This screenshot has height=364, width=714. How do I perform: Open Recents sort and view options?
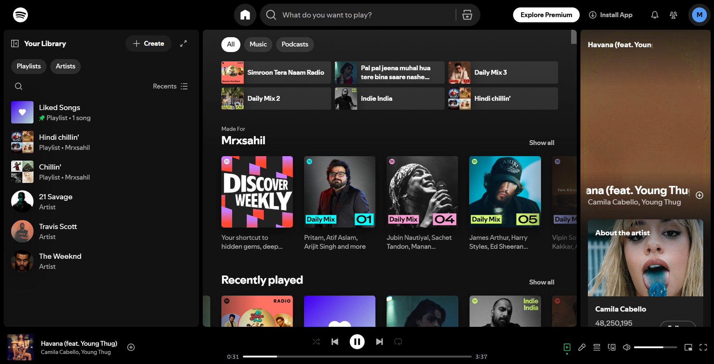tap(170, 86)
